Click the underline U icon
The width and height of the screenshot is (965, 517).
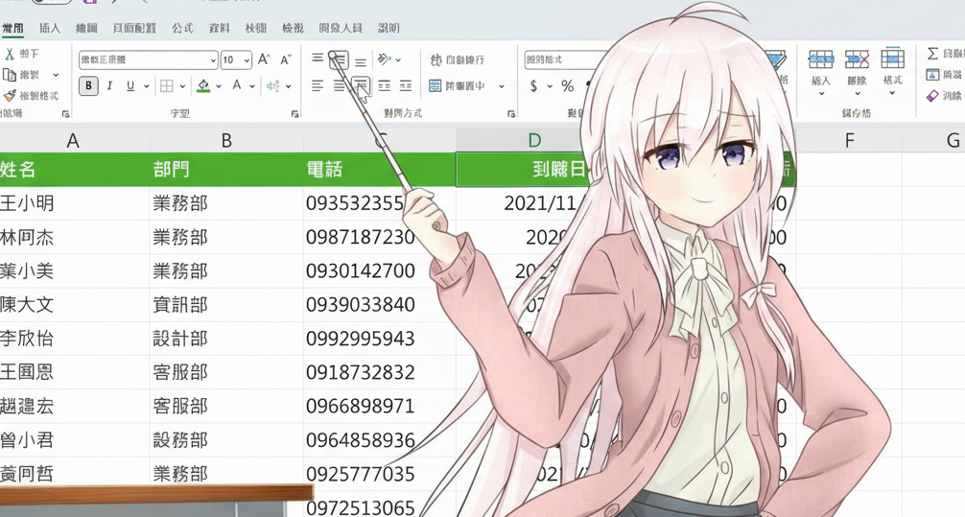click(129, 86)
